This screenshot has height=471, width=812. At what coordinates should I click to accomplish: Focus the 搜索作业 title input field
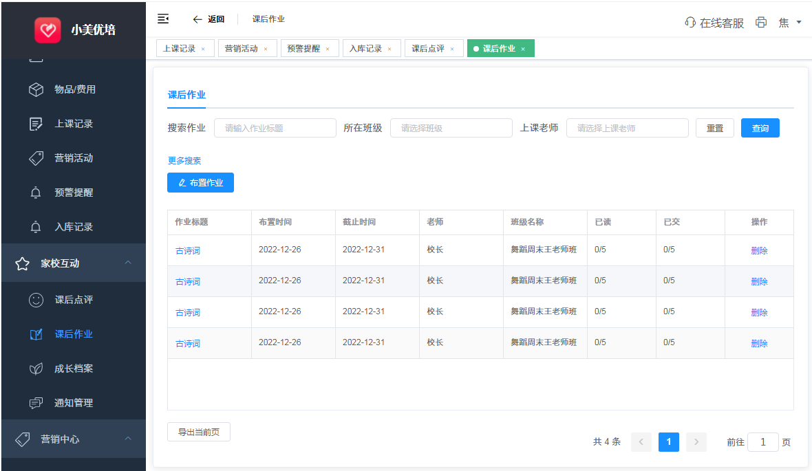(x=275, y=128)
